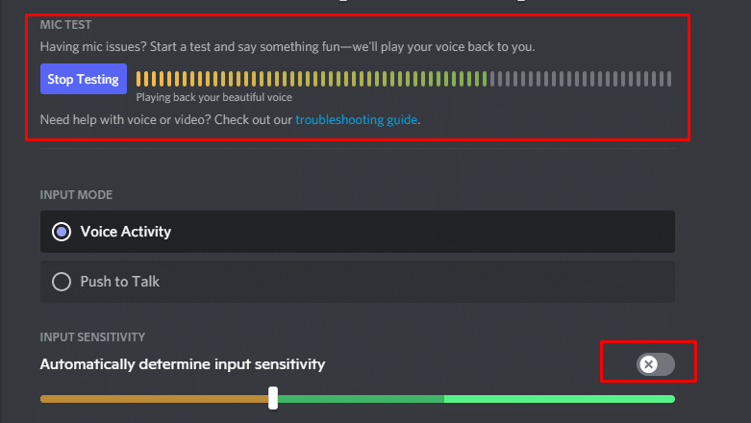Click the Stop Testing button

[84, 79]
